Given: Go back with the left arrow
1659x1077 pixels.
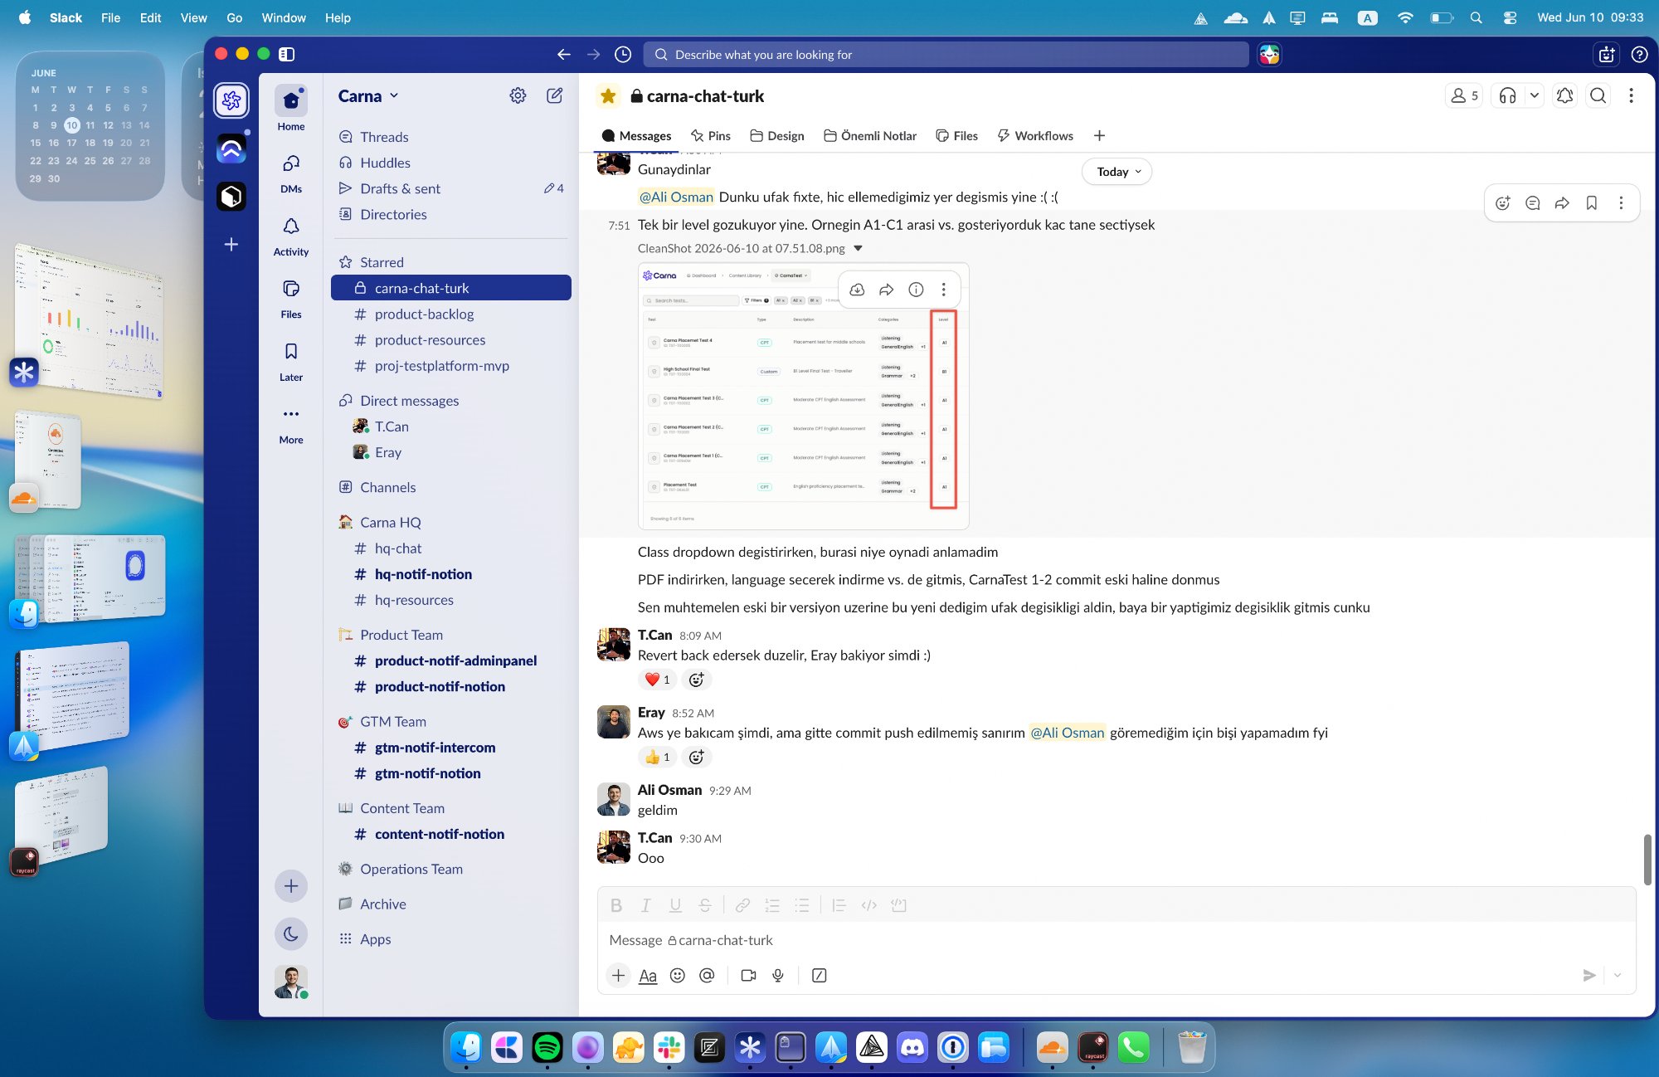Looking at the screenshot, I should 564,54.
